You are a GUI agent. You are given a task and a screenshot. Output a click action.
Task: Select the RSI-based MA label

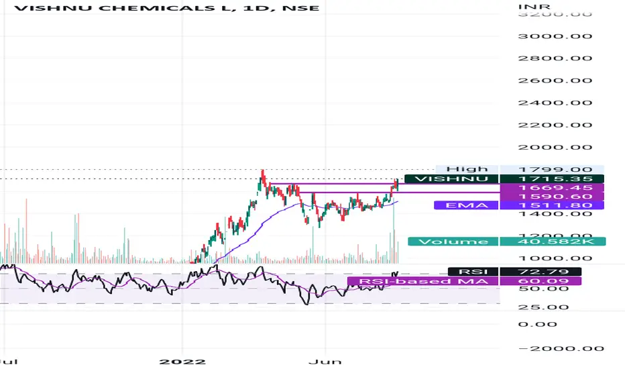pyautogui.click(x=423, y=281)
